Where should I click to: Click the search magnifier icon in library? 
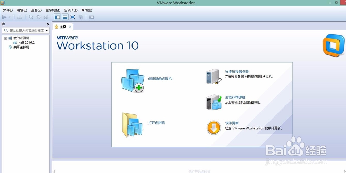[6, 31]
